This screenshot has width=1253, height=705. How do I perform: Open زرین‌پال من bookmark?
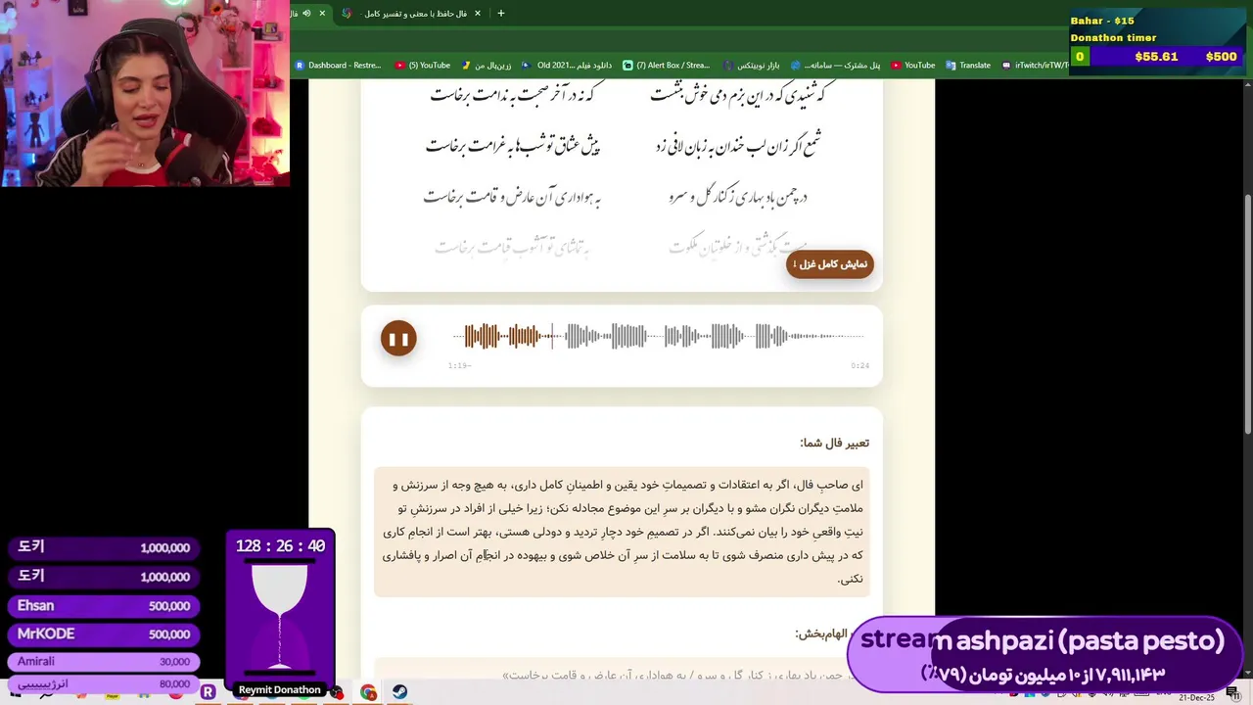[x=487, y=66]
